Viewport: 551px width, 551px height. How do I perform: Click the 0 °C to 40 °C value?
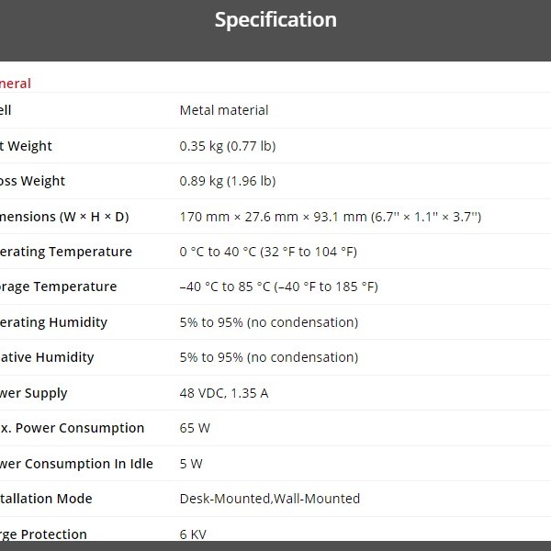pyautogui.click(x=268, y=252)
